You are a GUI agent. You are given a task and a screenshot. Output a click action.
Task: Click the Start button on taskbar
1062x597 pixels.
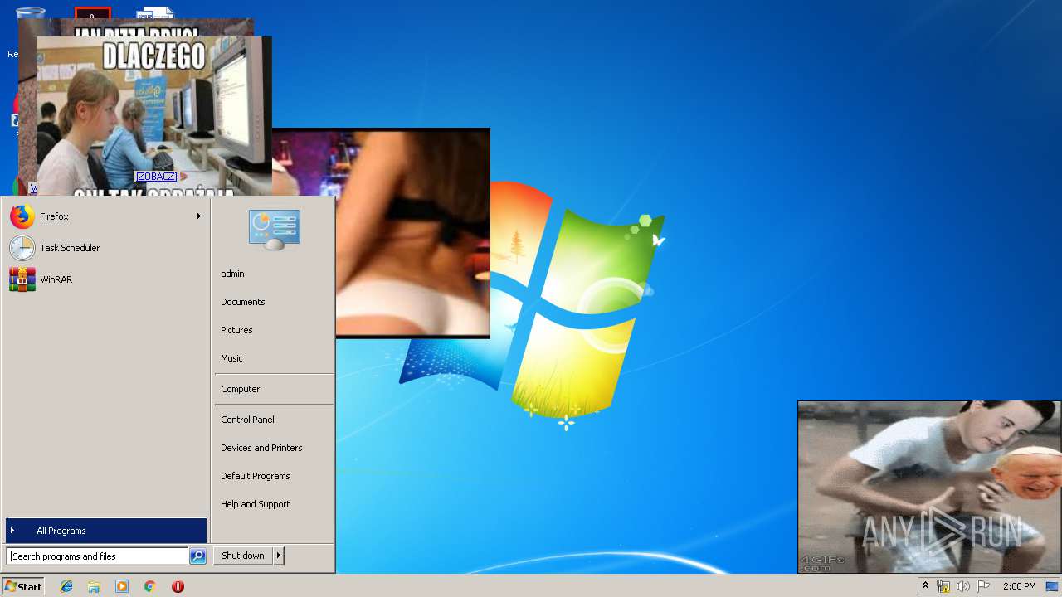click(23, 586)
